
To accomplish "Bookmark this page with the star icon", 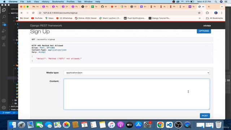I will (x=199, y=13).
